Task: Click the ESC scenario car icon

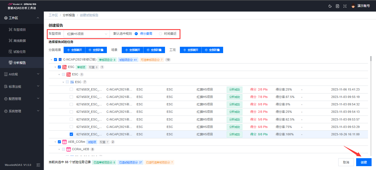Action: pyautogui.click(x=69, y=74)
